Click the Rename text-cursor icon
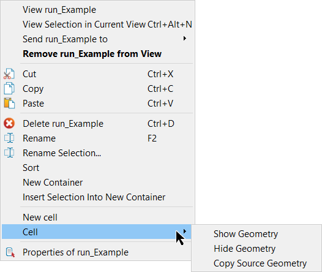 point(9,138)
